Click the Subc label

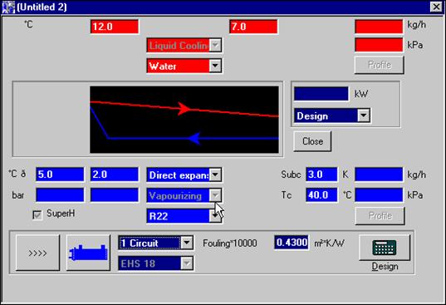click(x=291, y=175)
